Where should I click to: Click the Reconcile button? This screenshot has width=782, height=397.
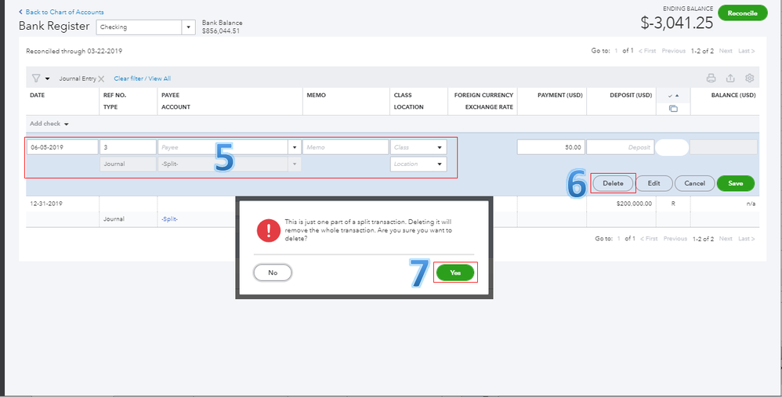pos(742,13)
